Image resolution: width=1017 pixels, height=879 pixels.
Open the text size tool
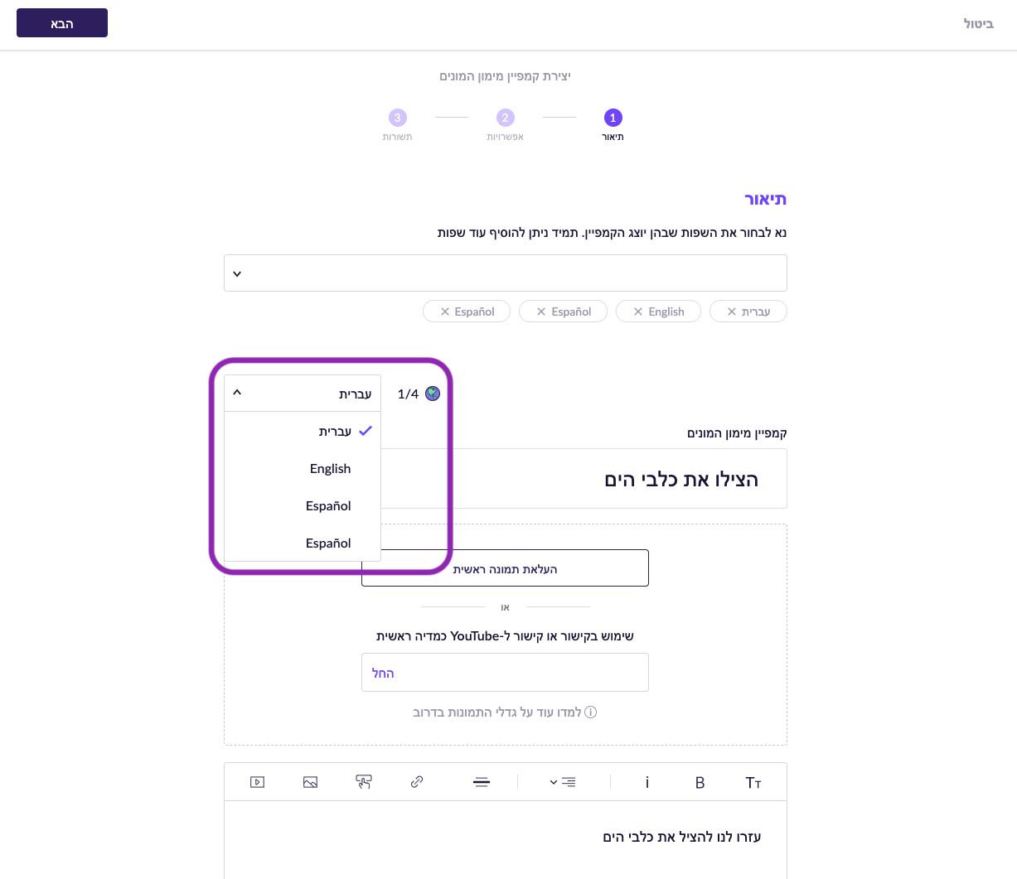click(x=753, y=782)
